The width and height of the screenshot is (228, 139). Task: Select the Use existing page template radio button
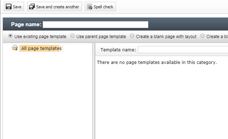pos(10,36)
